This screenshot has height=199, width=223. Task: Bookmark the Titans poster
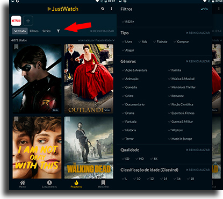(16, 47)
